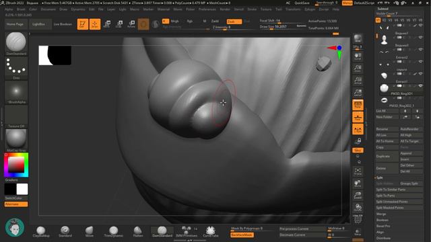Open the BrushAlpha selector
431x242 pixels.
[x=16, y=92]
